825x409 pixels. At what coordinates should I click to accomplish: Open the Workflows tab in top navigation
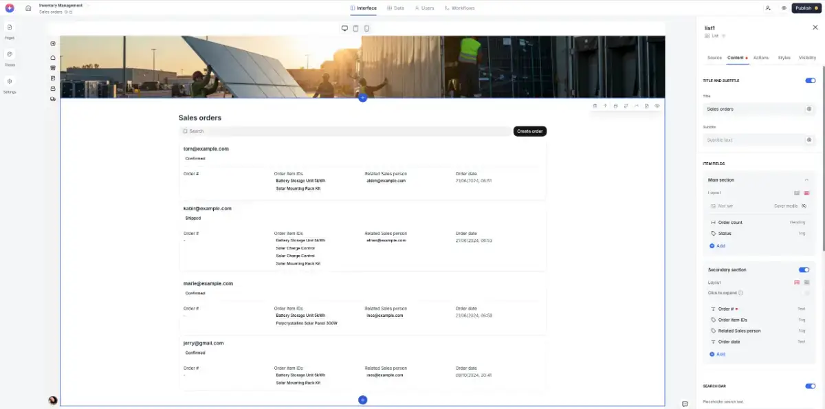tap(459, 8)
